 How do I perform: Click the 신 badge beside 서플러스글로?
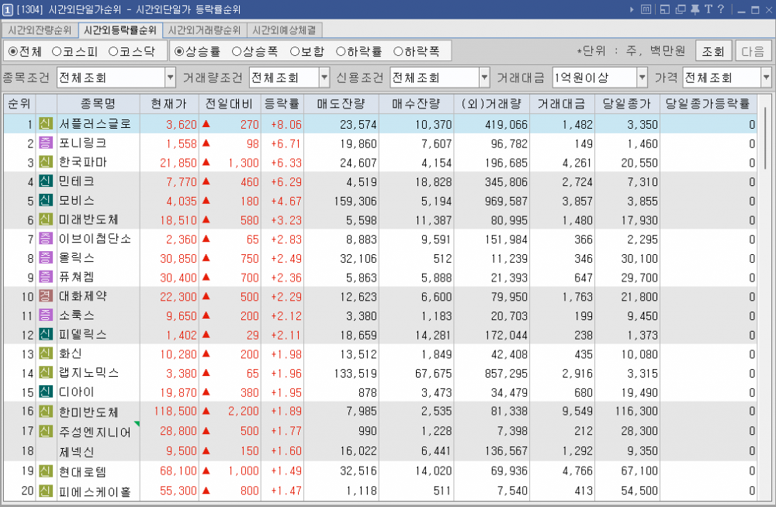pyautogui.click(x=45, y=124)
